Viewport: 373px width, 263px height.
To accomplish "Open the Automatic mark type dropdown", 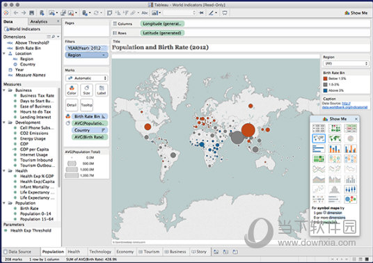I will point(86,78).
